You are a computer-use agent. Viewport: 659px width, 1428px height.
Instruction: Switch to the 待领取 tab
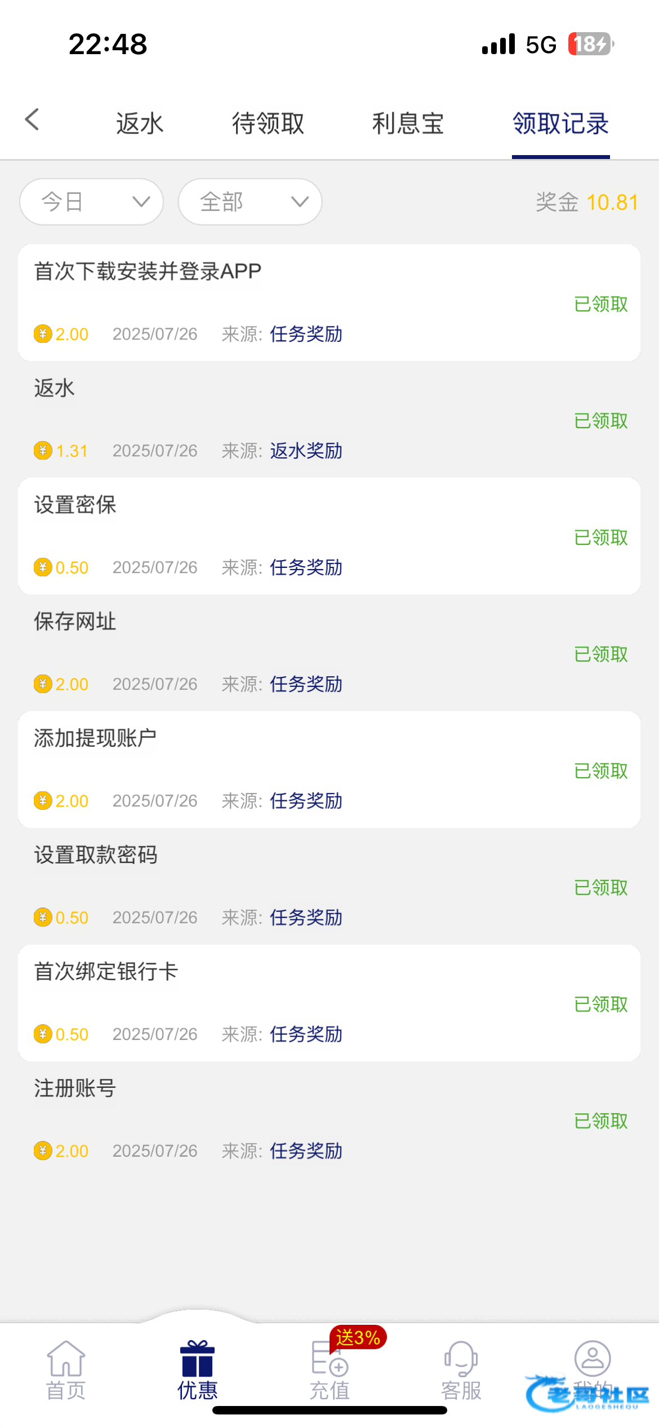coord(268,124)
